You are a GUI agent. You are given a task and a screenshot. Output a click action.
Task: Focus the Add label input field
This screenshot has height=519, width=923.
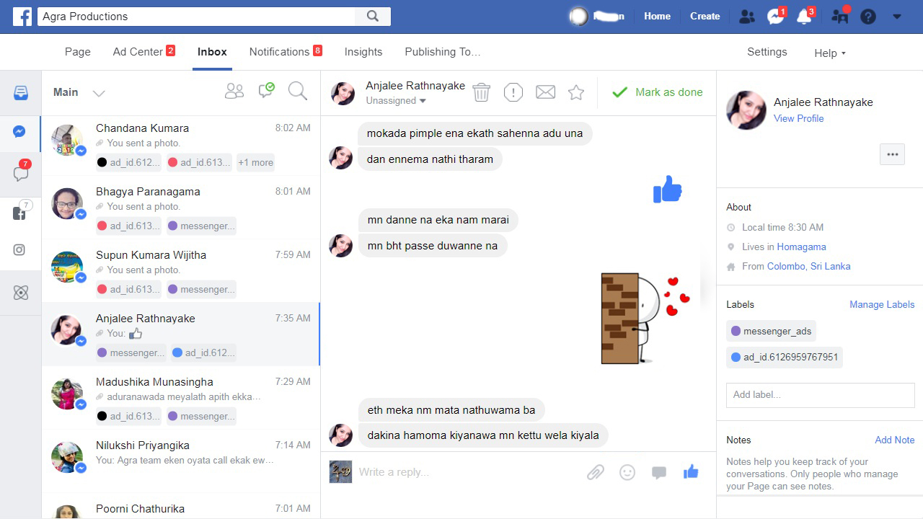820,395
